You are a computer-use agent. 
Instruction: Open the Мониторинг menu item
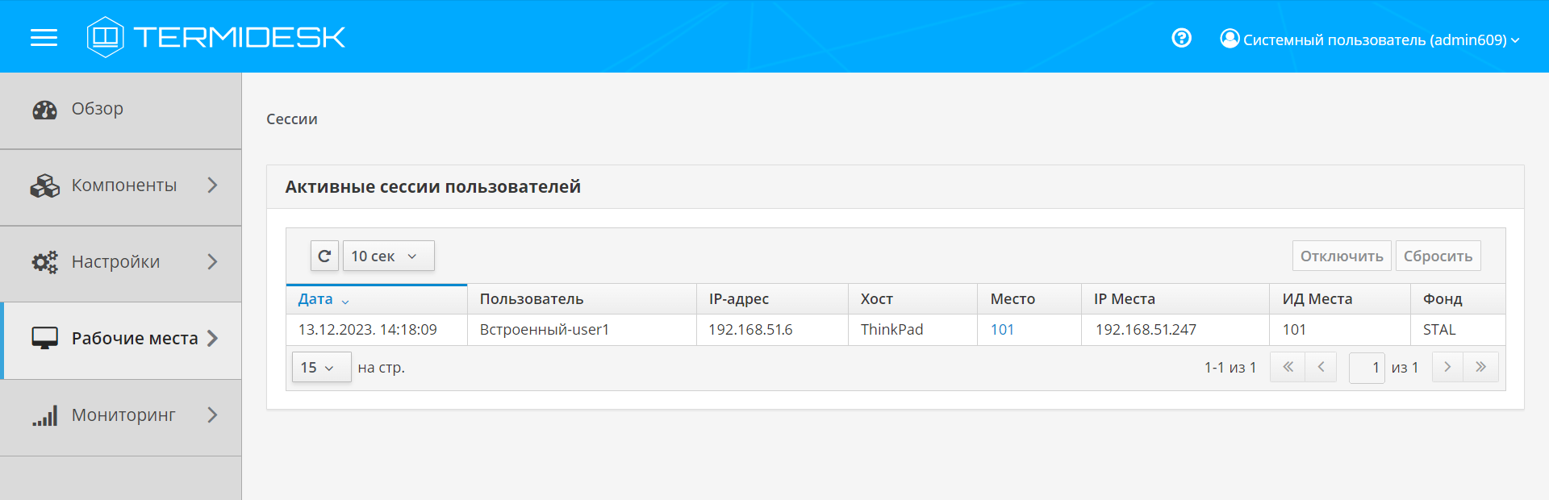coord(121,418)
